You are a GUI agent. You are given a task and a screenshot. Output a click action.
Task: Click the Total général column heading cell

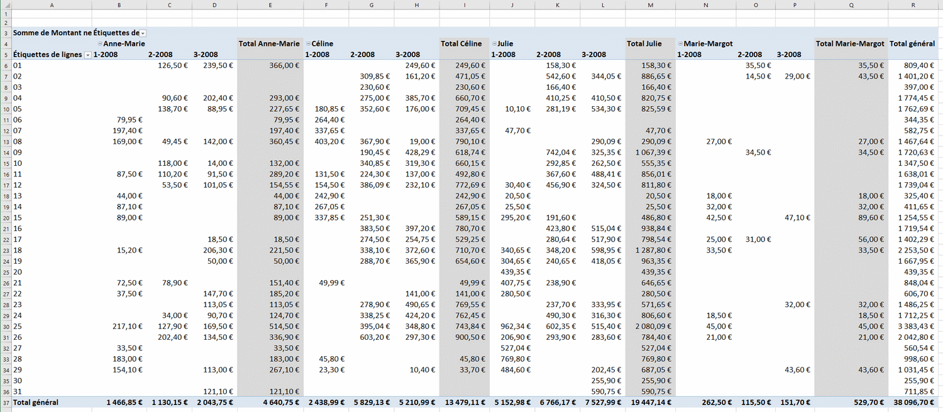pyautogui.click(x=912, y=44)
